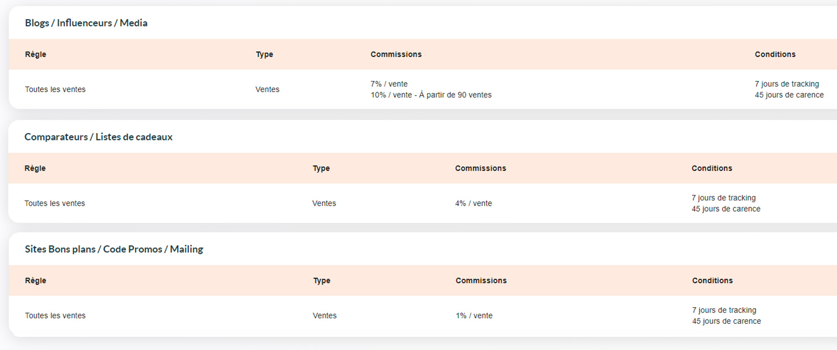Click the 1% / vente commission value
This screenshot has height=350, width=837.
[x=474, y=316]
